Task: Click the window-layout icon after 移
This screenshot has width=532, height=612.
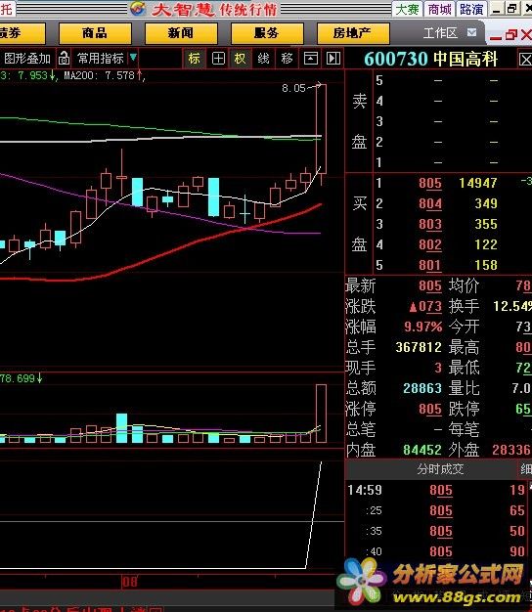Action: (311, 59)
